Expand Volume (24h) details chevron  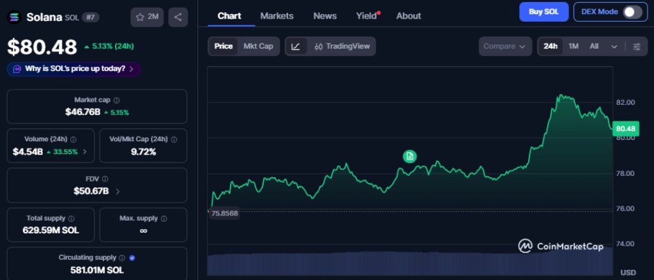click(85, 152)
